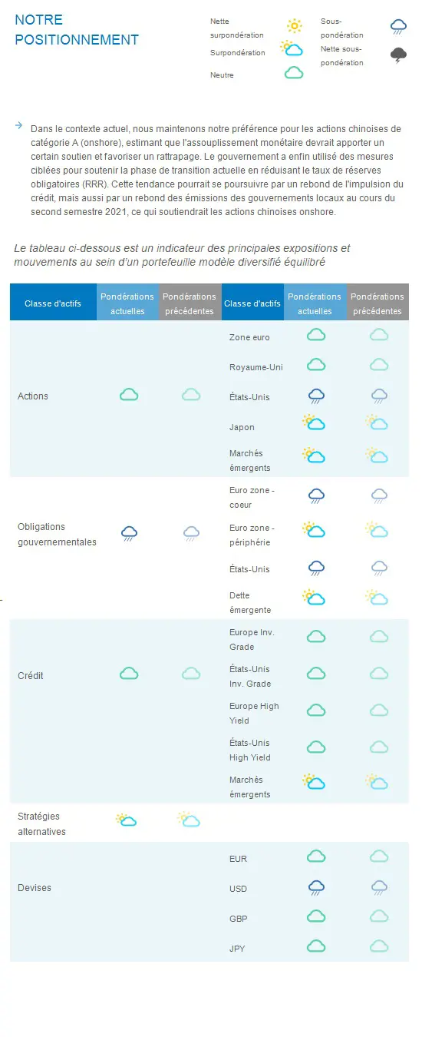Click the blue arrow bullet before the paragraph

18,124
